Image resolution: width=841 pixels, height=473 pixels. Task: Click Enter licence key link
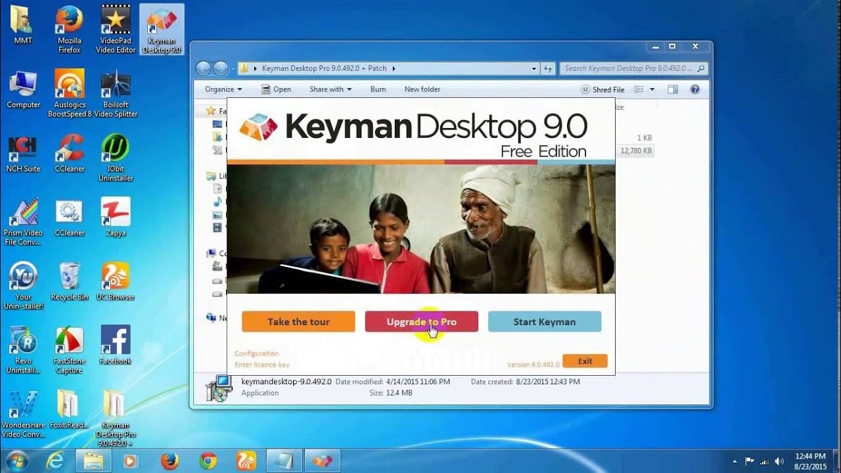pos(262,365)
